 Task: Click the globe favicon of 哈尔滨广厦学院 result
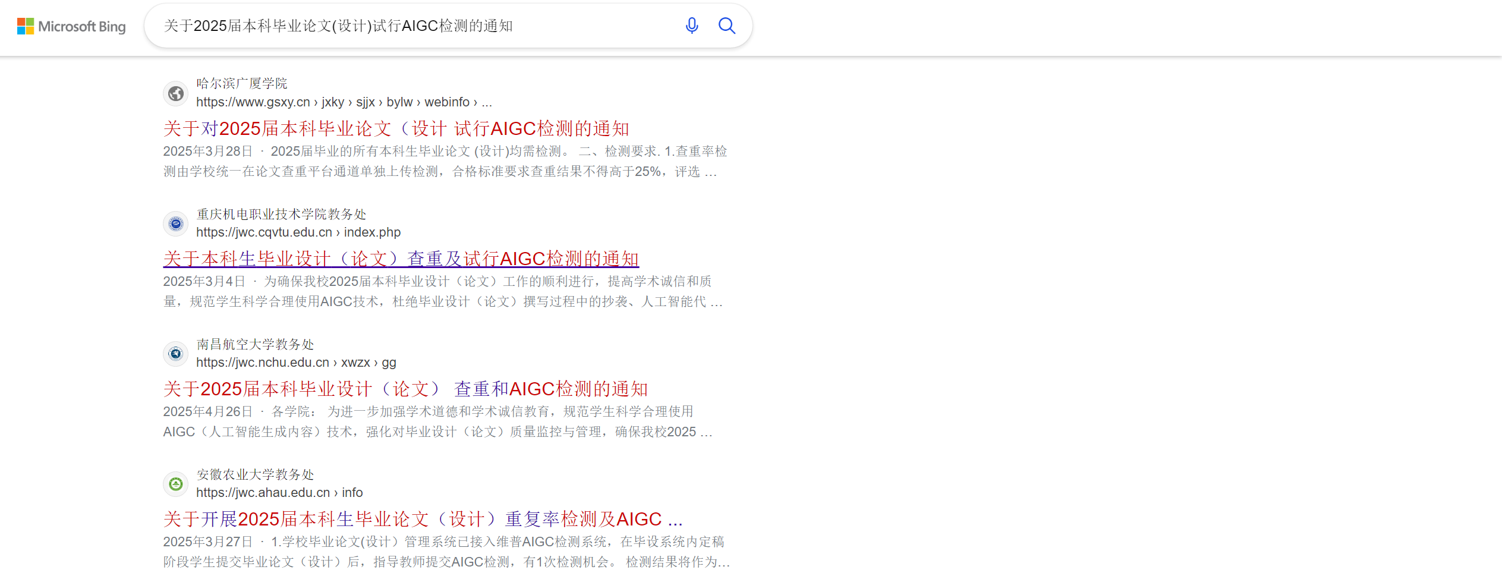(x=175, y=93)
